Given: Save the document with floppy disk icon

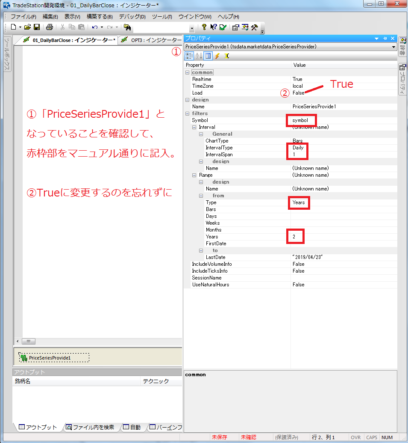Looking at the screenshot, I should 37,27.
